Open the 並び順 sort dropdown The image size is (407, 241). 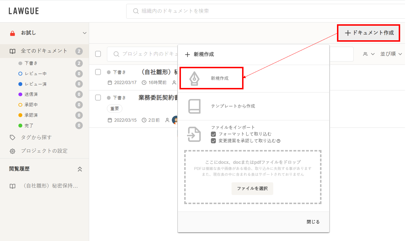(x=391, y=54)
